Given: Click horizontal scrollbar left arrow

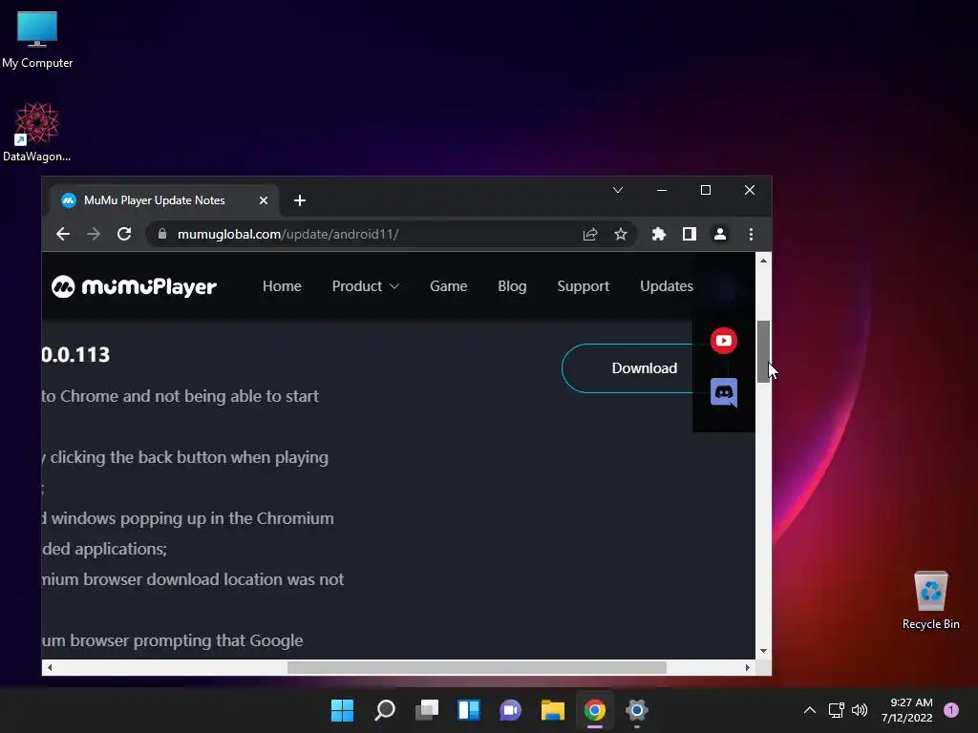Looking at the screenshot, I should (50, 667).
